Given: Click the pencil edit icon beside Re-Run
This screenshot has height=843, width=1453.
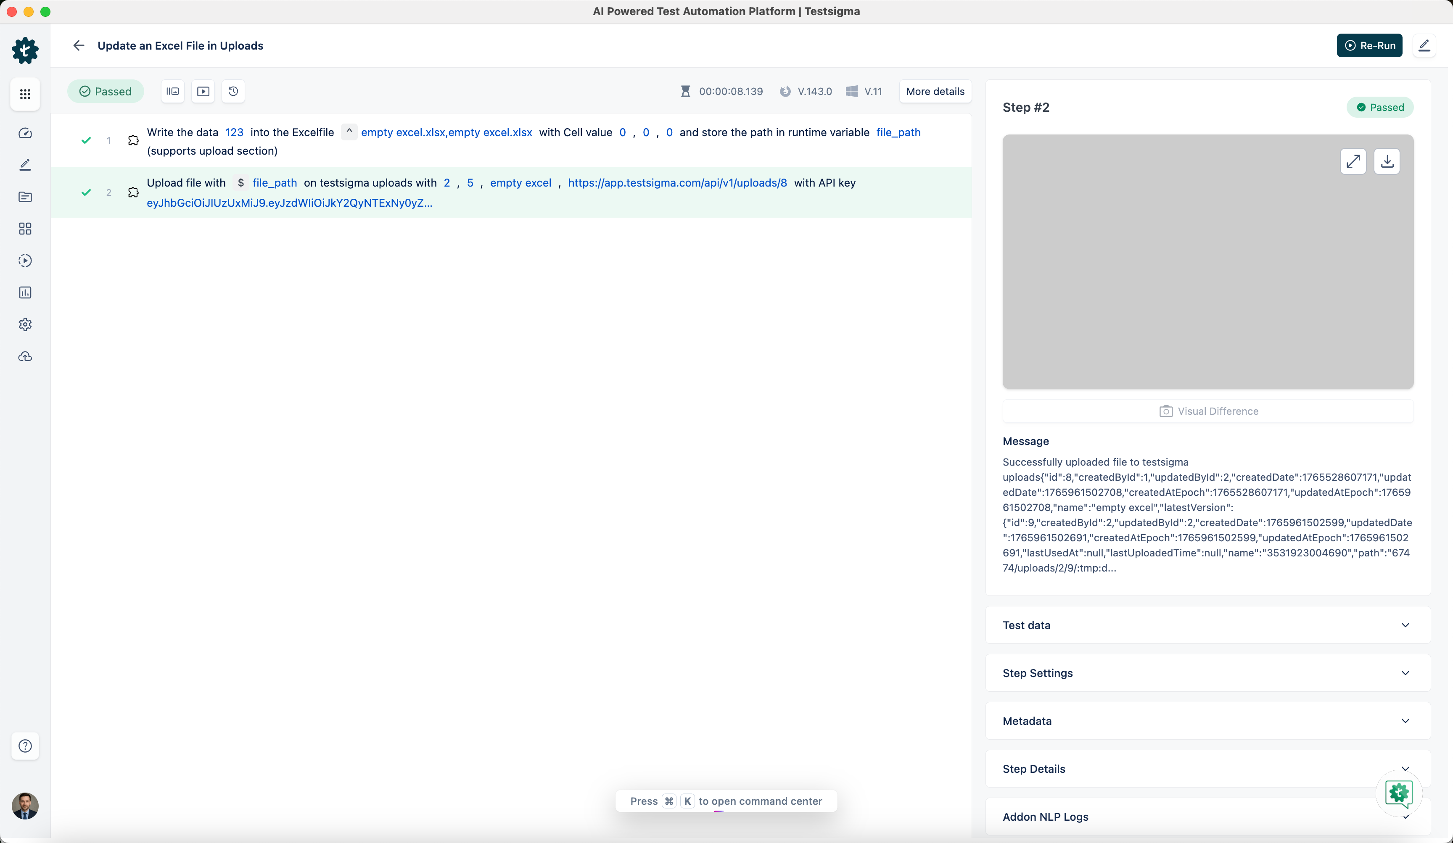Looking at the screenshot, I should (x=1424, y=45).
